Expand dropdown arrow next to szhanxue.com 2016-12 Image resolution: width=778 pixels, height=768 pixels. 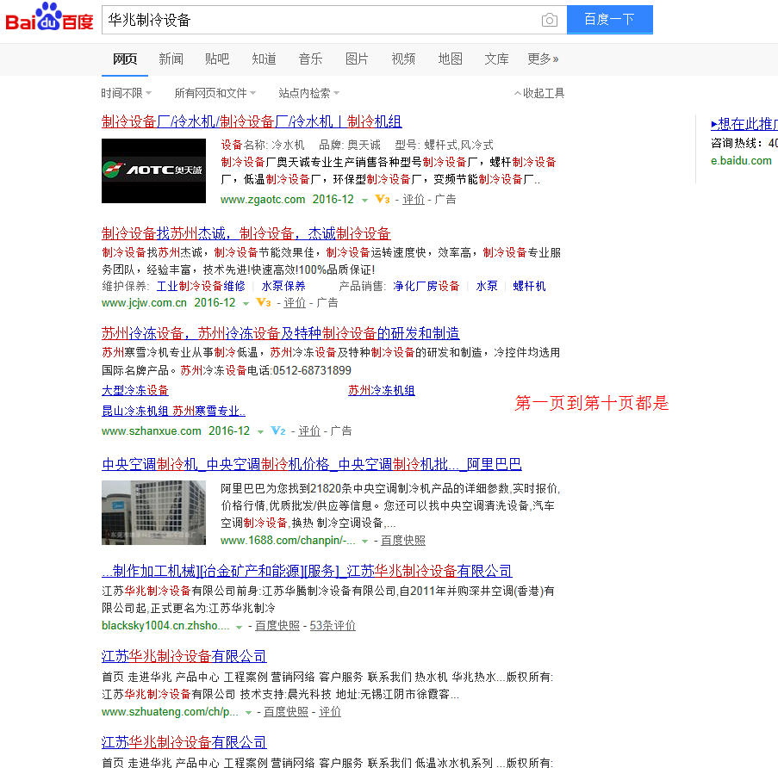260,432
